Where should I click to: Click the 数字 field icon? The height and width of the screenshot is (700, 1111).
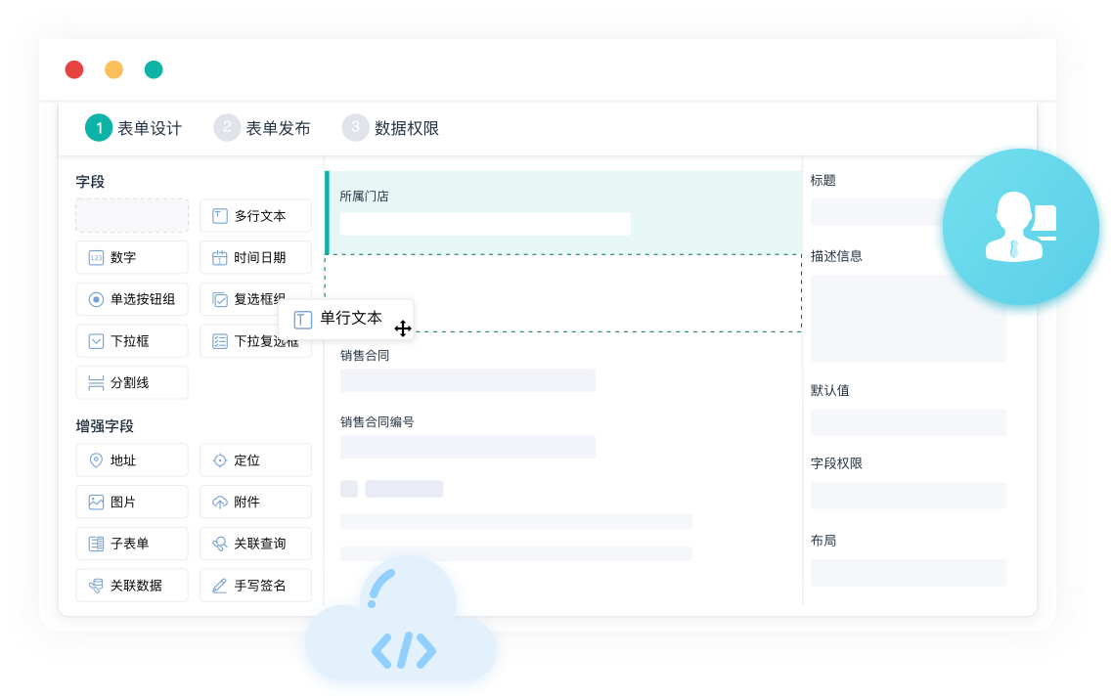96,258
